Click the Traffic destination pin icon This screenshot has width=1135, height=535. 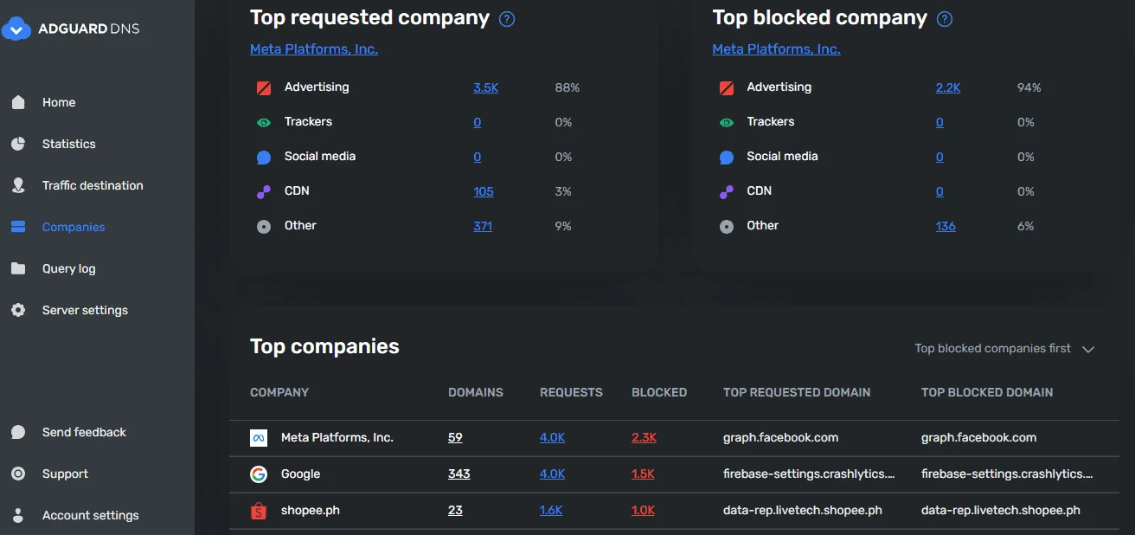[x=18, y=185]
